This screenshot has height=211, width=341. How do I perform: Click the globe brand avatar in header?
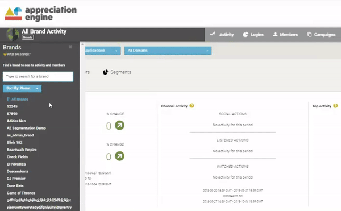click(x=13, y=35)
